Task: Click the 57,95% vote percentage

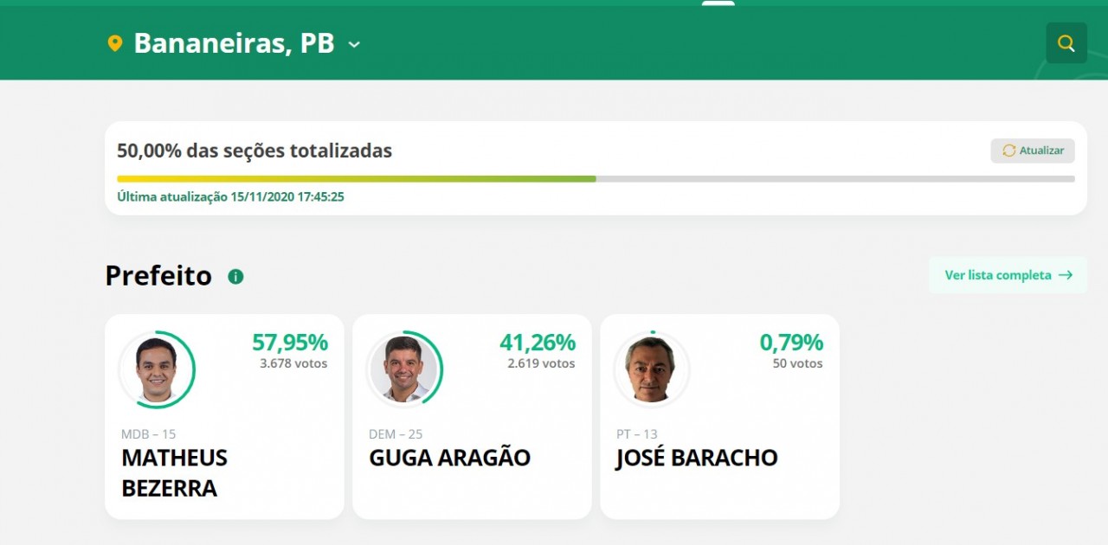Action: [x=290, y=343]
